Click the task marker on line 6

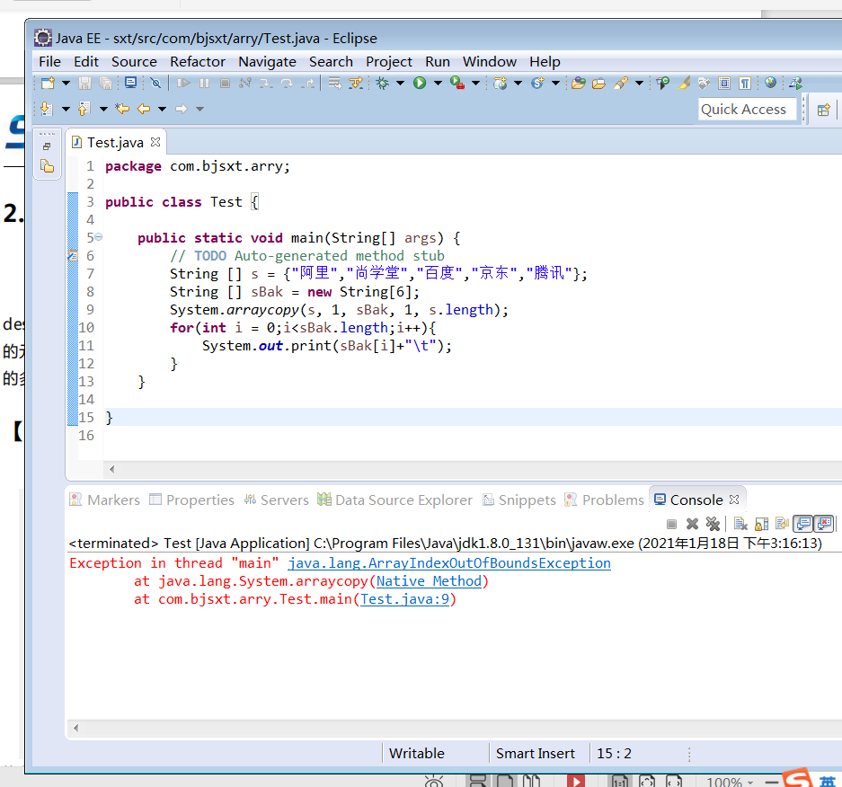click(x=73, y=255)
